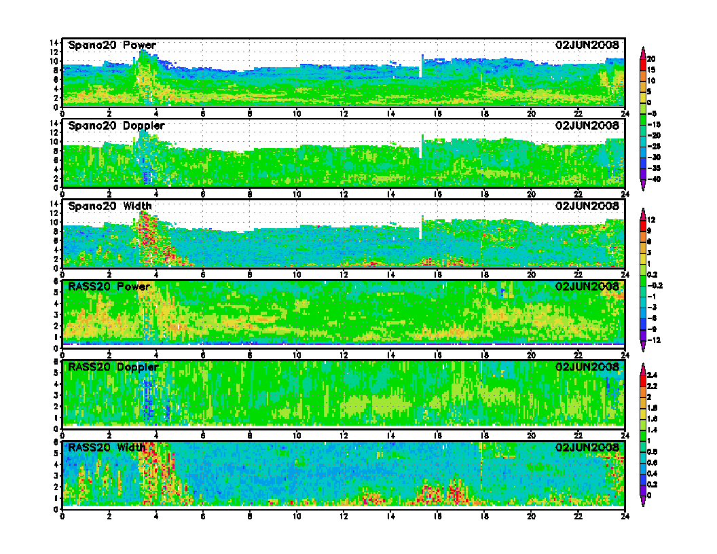Click the '-40' label on the top colorbar

pos(654,179)
